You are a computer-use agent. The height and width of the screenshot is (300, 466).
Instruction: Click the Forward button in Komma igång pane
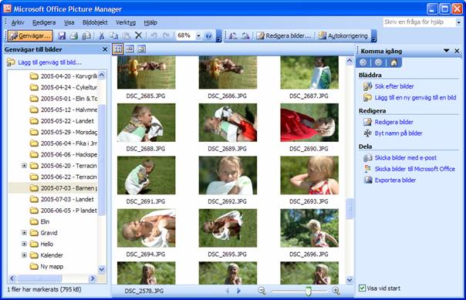(378, 62)
